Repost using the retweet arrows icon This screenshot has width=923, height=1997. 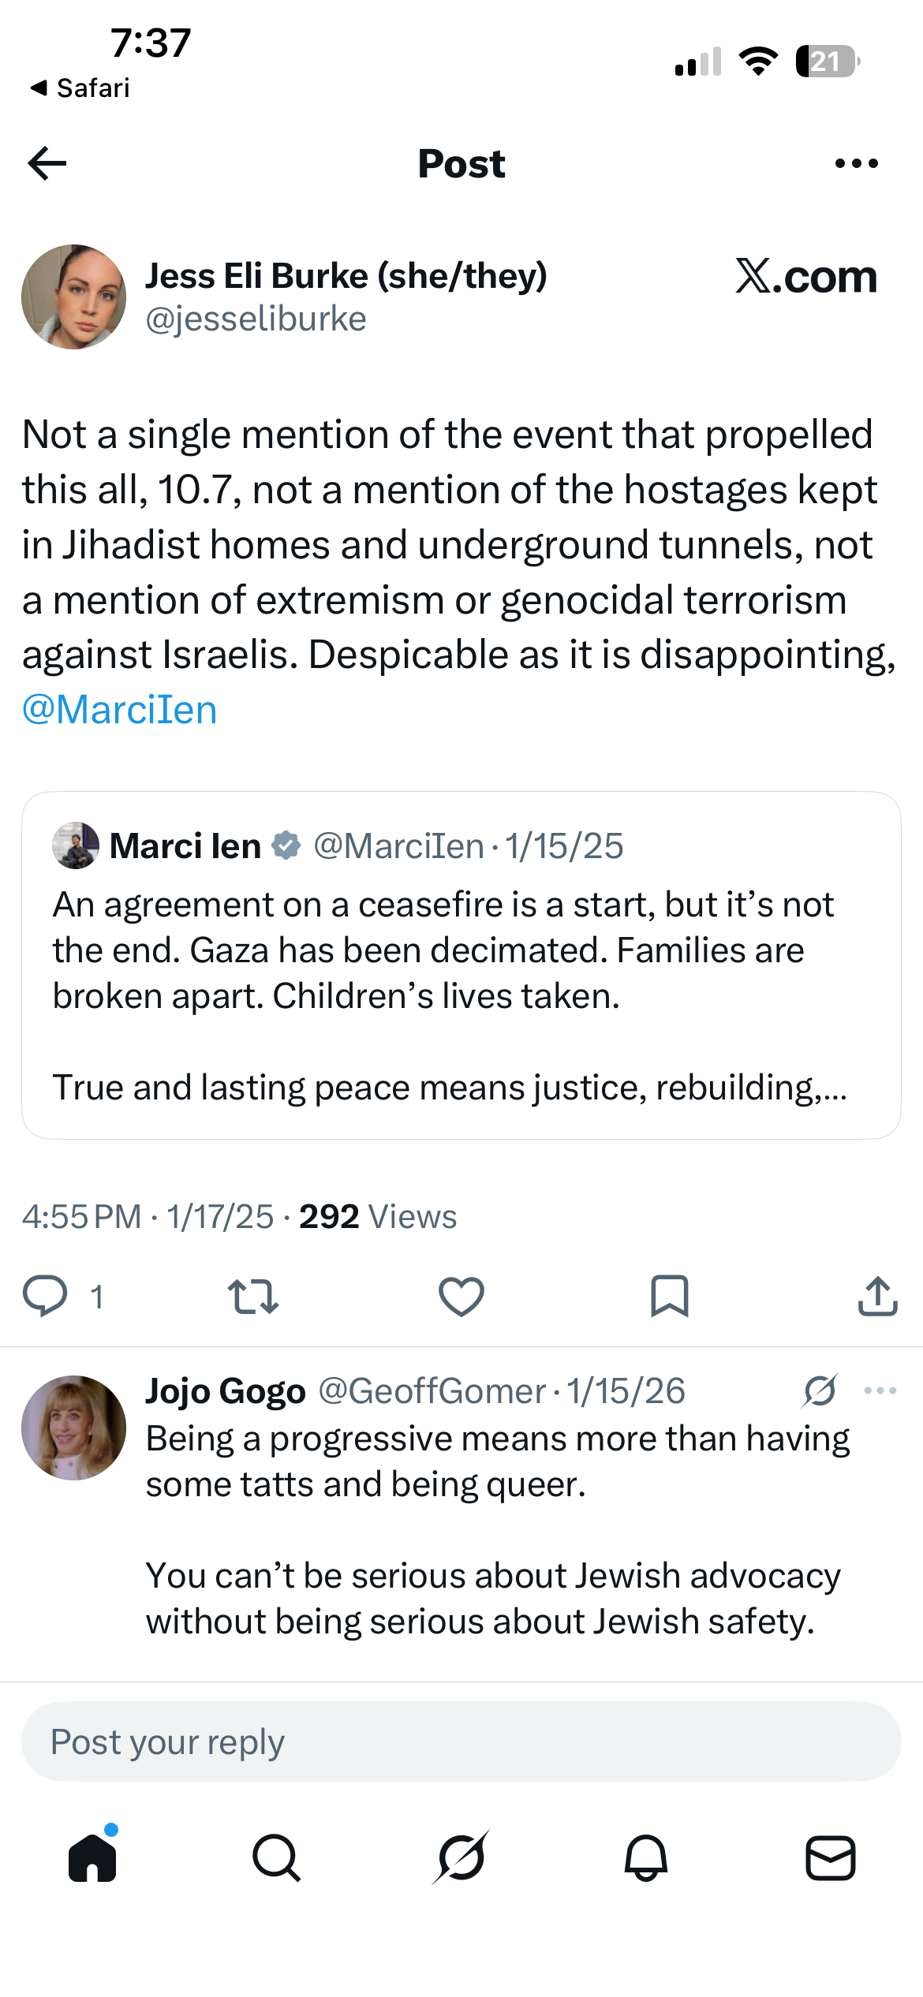coord(252,1297)
